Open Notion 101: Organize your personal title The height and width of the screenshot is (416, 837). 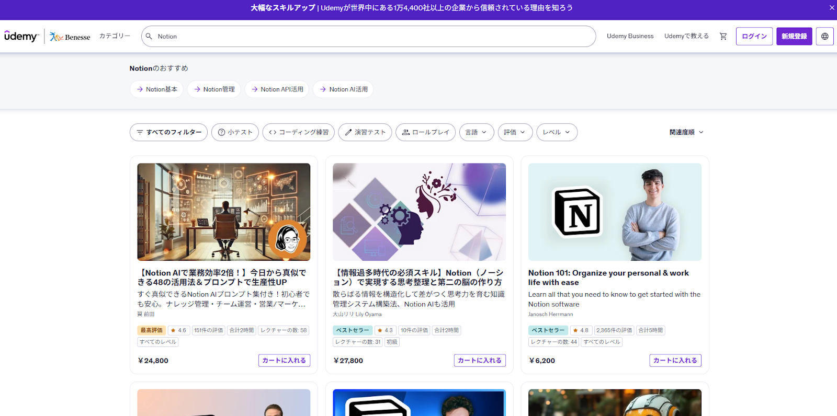pyautogui.click(x=608, y=278)
